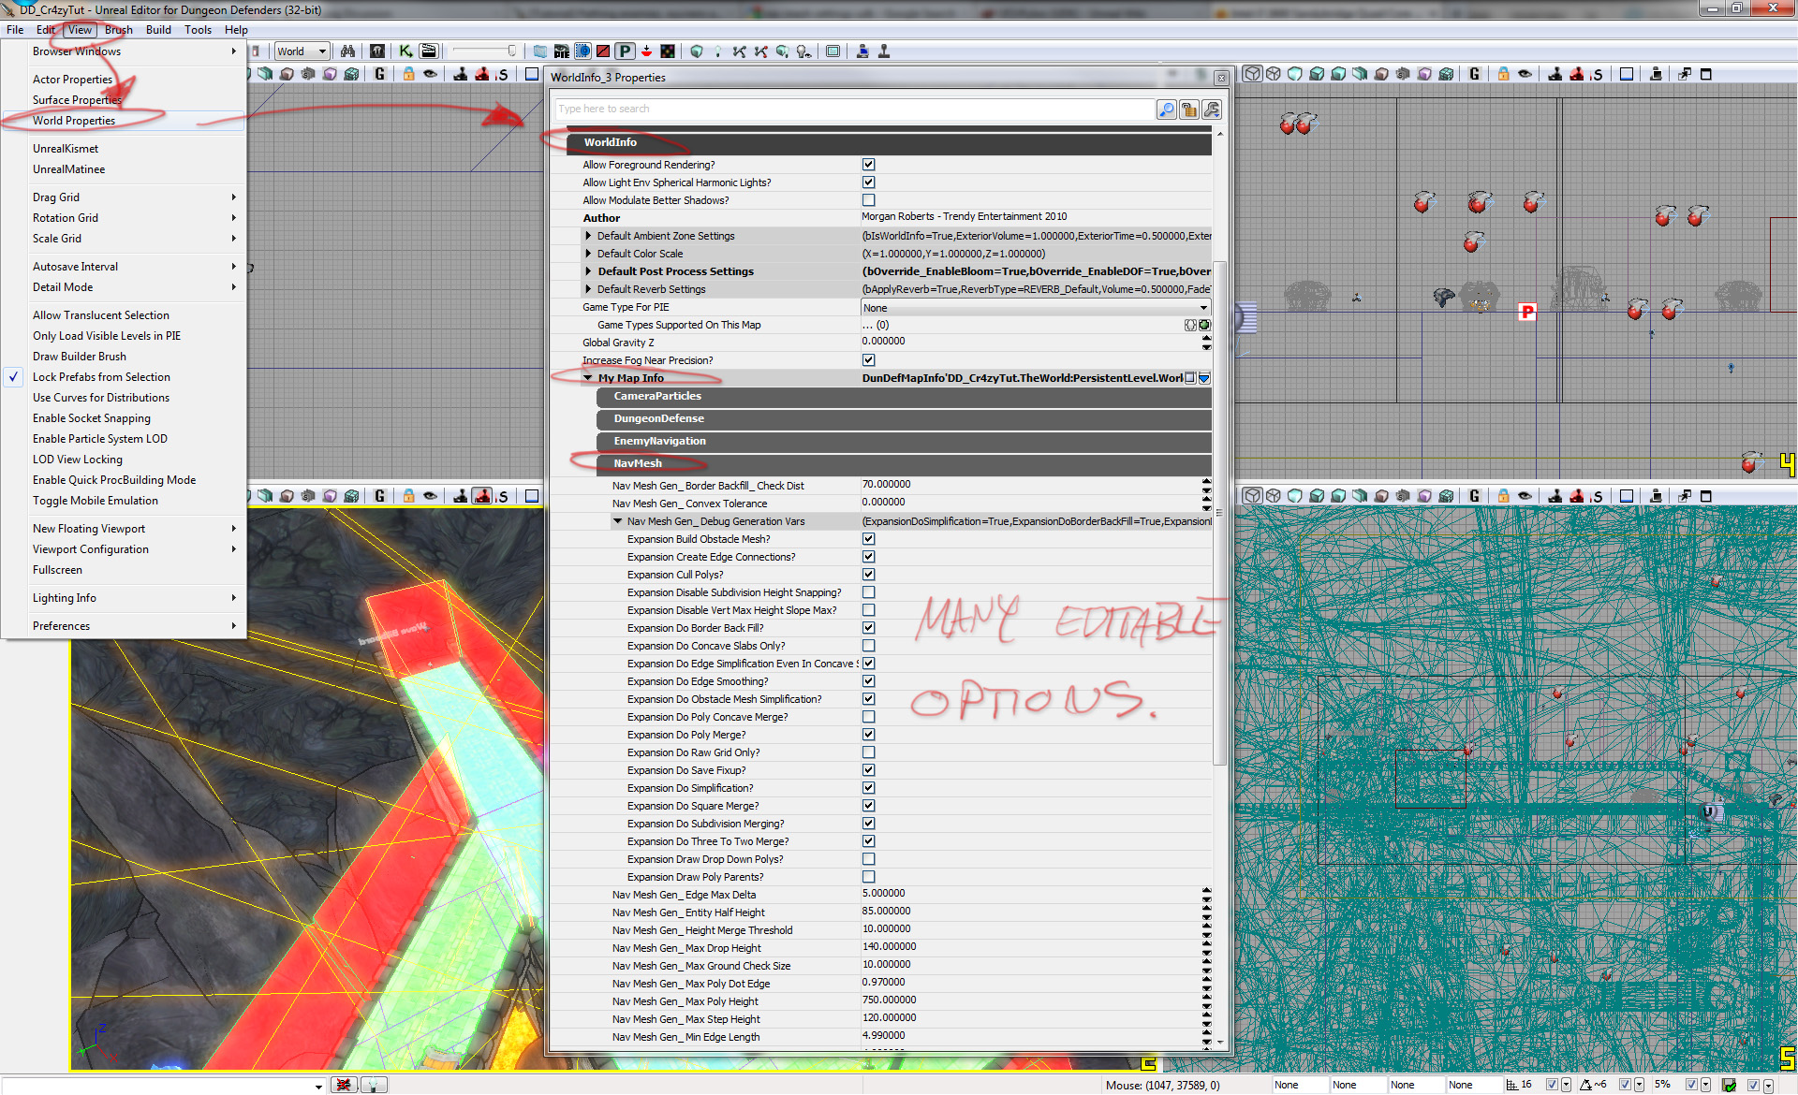
Task: Click the binoculars Find Actors icon
Action: (x=347, y=51)
